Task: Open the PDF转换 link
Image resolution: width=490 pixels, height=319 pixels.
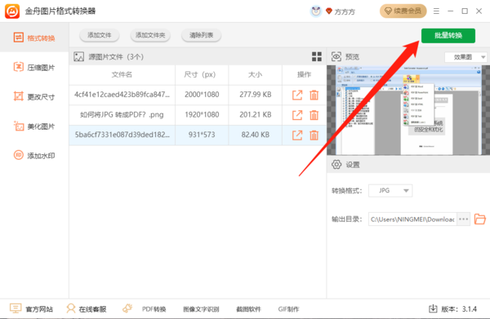Action: click(154, 309)
